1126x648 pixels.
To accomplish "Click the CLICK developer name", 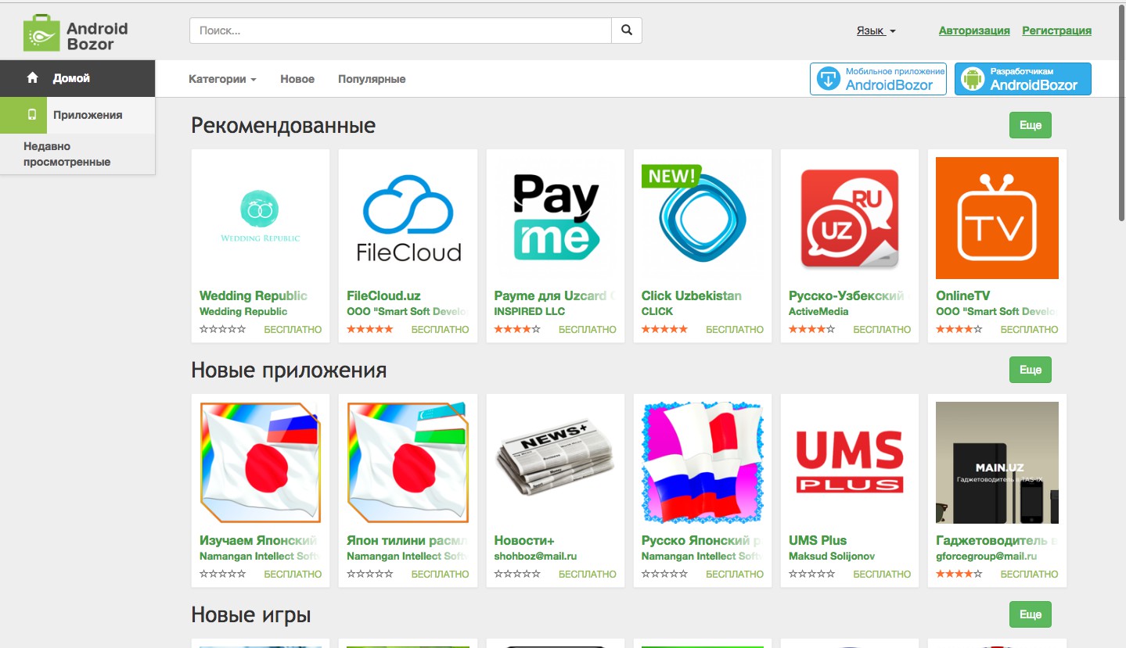I will tap(657, 311).
